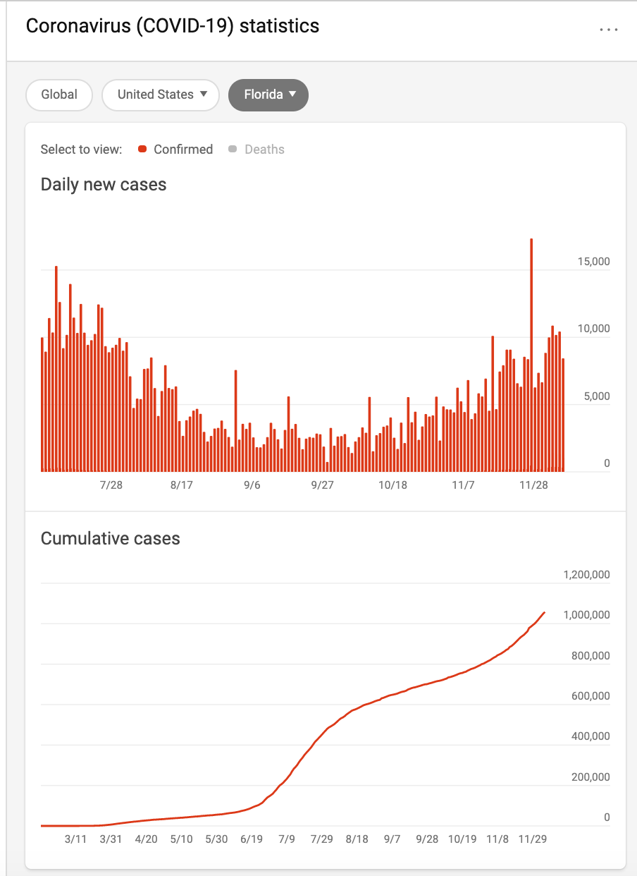Image resolution: width=637 pixels, height=876 pixels.
Task: Click the 9/7 date label
Action: click(392, 839)
